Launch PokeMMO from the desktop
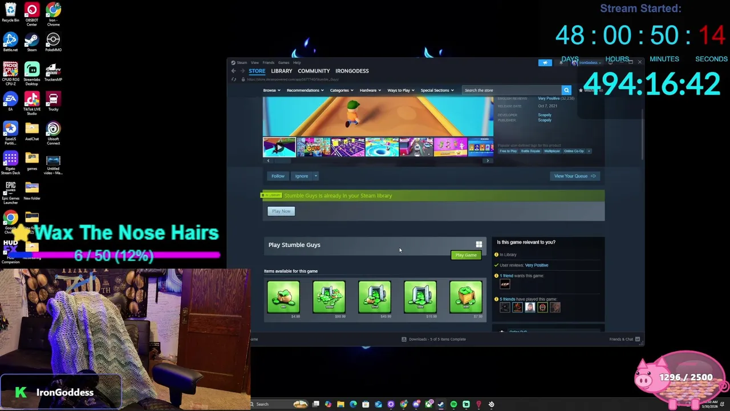The width and height of the screenshot is (730, 411). point(53,42)
